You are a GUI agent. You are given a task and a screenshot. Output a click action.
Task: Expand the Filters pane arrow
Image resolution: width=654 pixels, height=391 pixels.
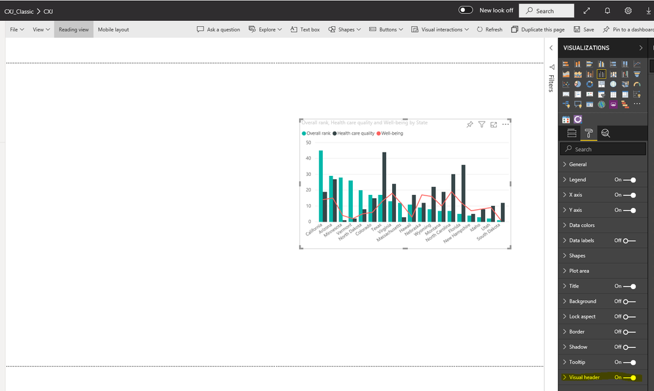[x=551, y=48]
